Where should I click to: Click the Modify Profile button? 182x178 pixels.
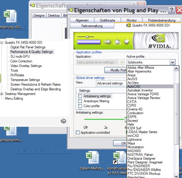[x=116, y=70]
